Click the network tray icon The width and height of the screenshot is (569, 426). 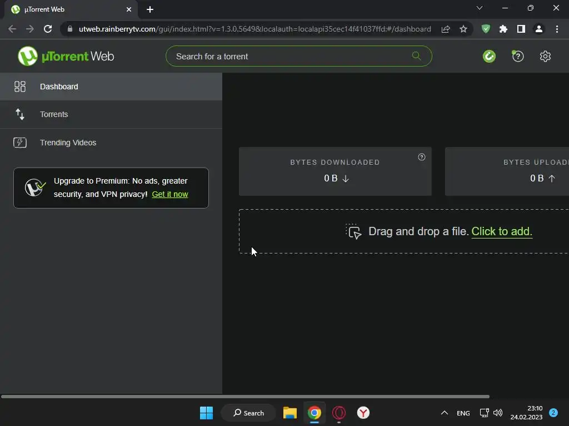484,413
